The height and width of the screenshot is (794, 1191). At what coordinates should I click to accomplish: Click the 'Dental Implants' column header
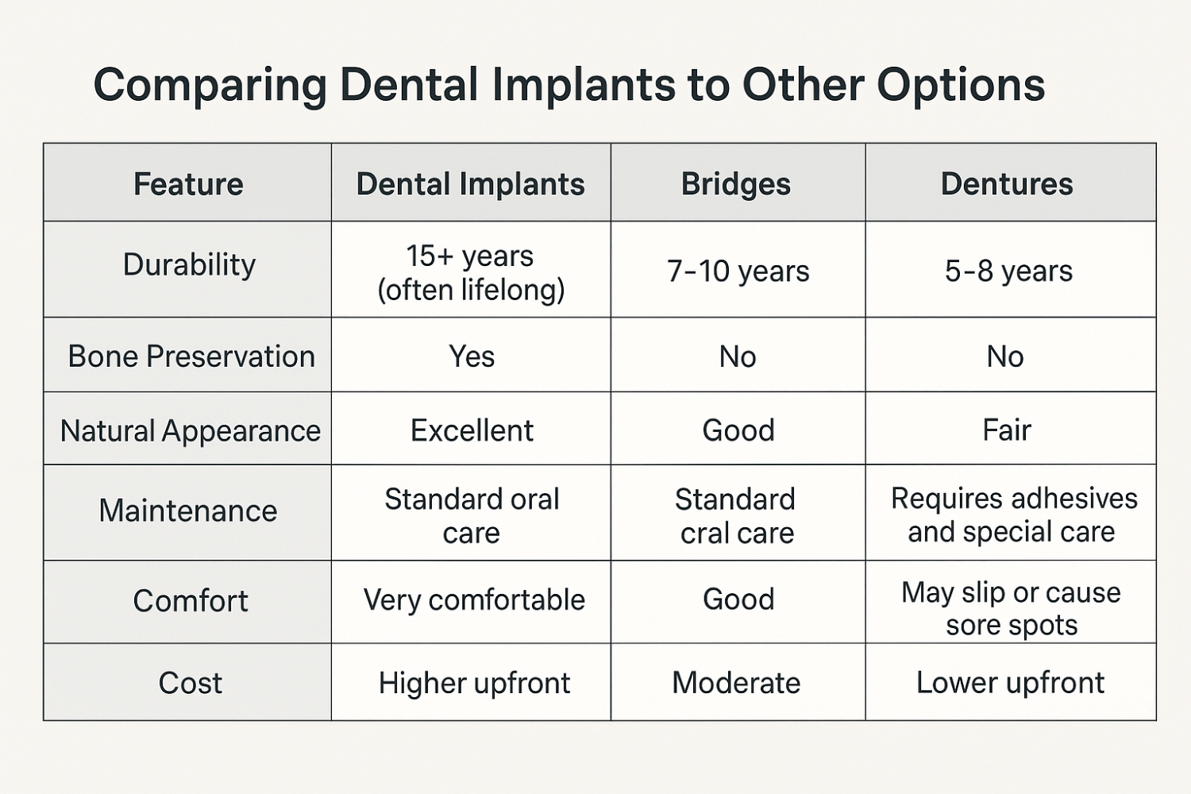[470, 184]
